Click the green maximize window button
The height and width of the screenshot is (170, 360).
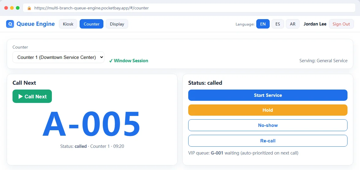tap(18, 8)
